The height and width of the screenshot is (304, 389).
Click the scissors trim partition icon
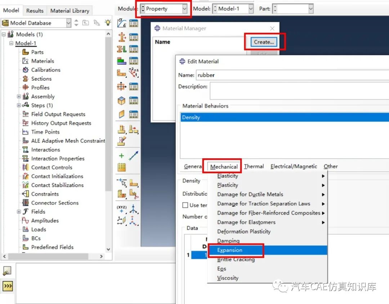tap(134, 194)
